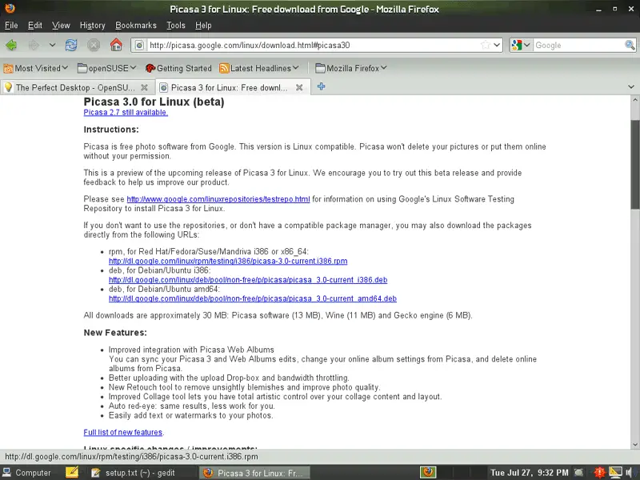Open the 'Full list of new features' link
640x480 pixels.
tap(123, 432)
